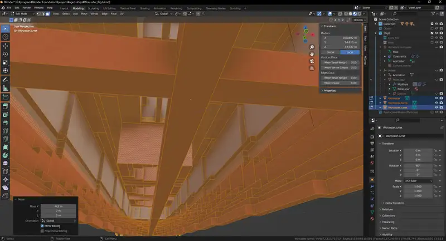Click the Rotation X field in properties
The width and height of the screenshot is (446, 241).
click(418, 165)
